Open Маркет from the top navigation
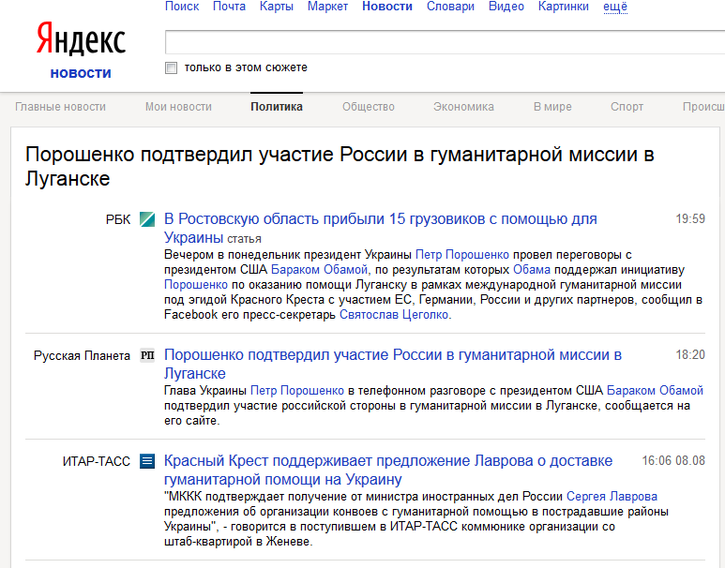Viewport: 725px width, 568px height. click(327, 7)
